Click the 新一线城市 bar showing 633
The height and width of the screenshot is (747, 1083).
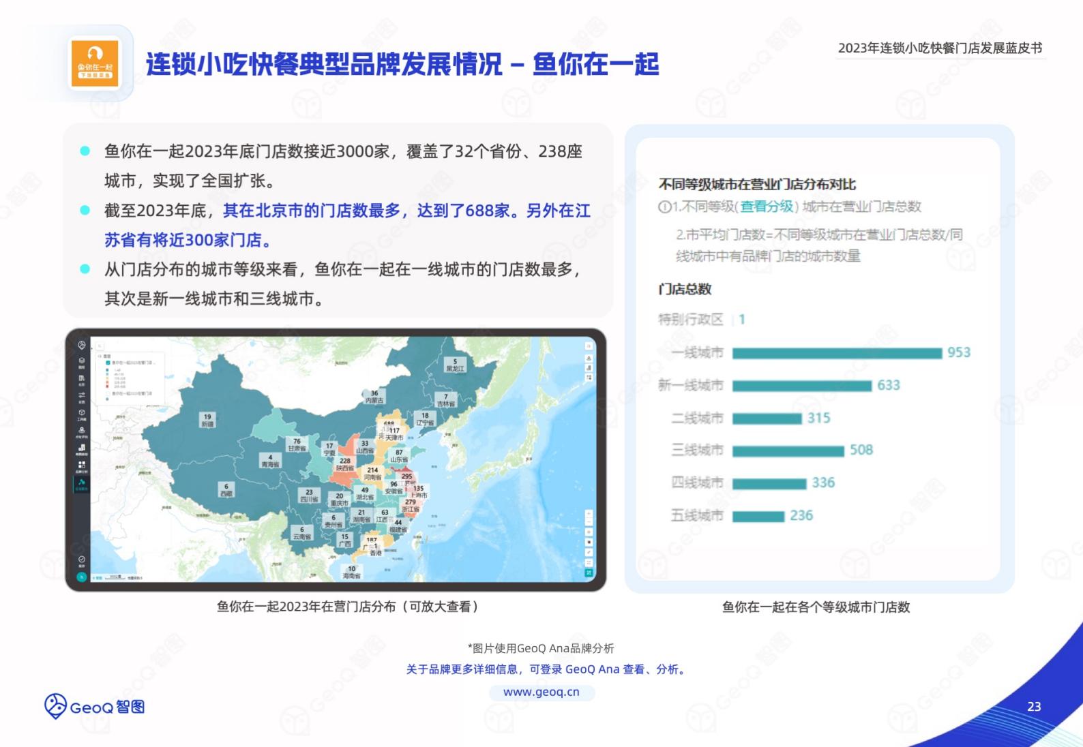[802, 386]
